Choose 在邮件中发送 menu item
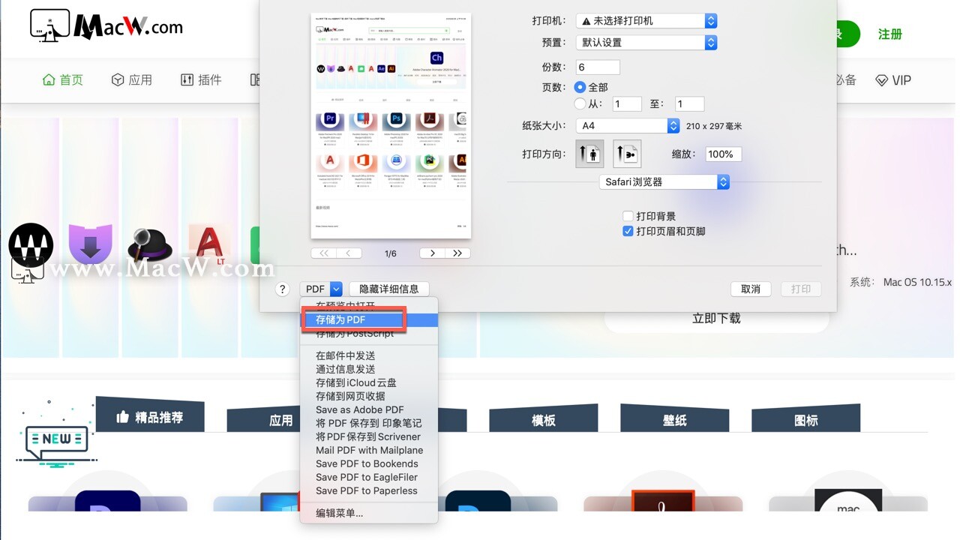The height and width of the screenshot is (540, 960). point(369,355)
